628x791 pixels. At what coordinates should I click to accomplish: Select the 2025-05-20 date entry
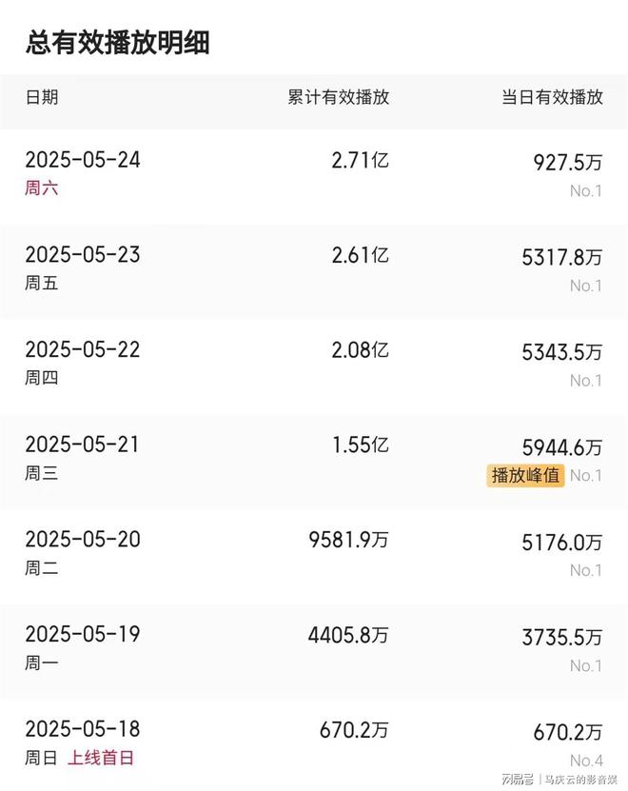point(83,540)
